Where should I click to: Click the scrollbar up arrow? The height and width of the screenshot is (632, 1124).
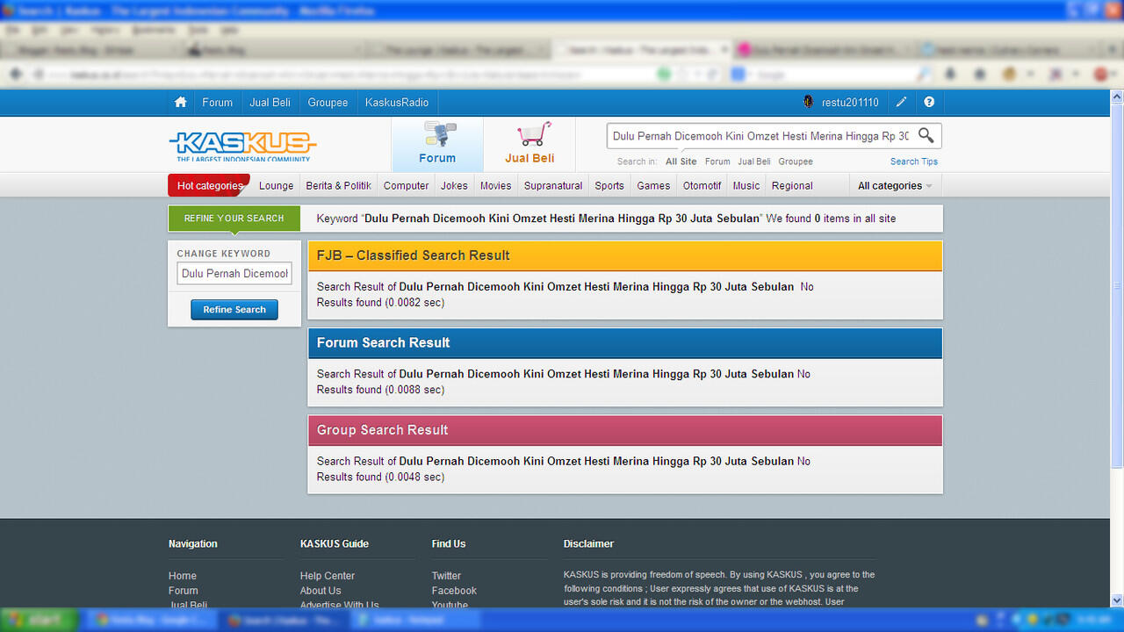coord(1117,96)
